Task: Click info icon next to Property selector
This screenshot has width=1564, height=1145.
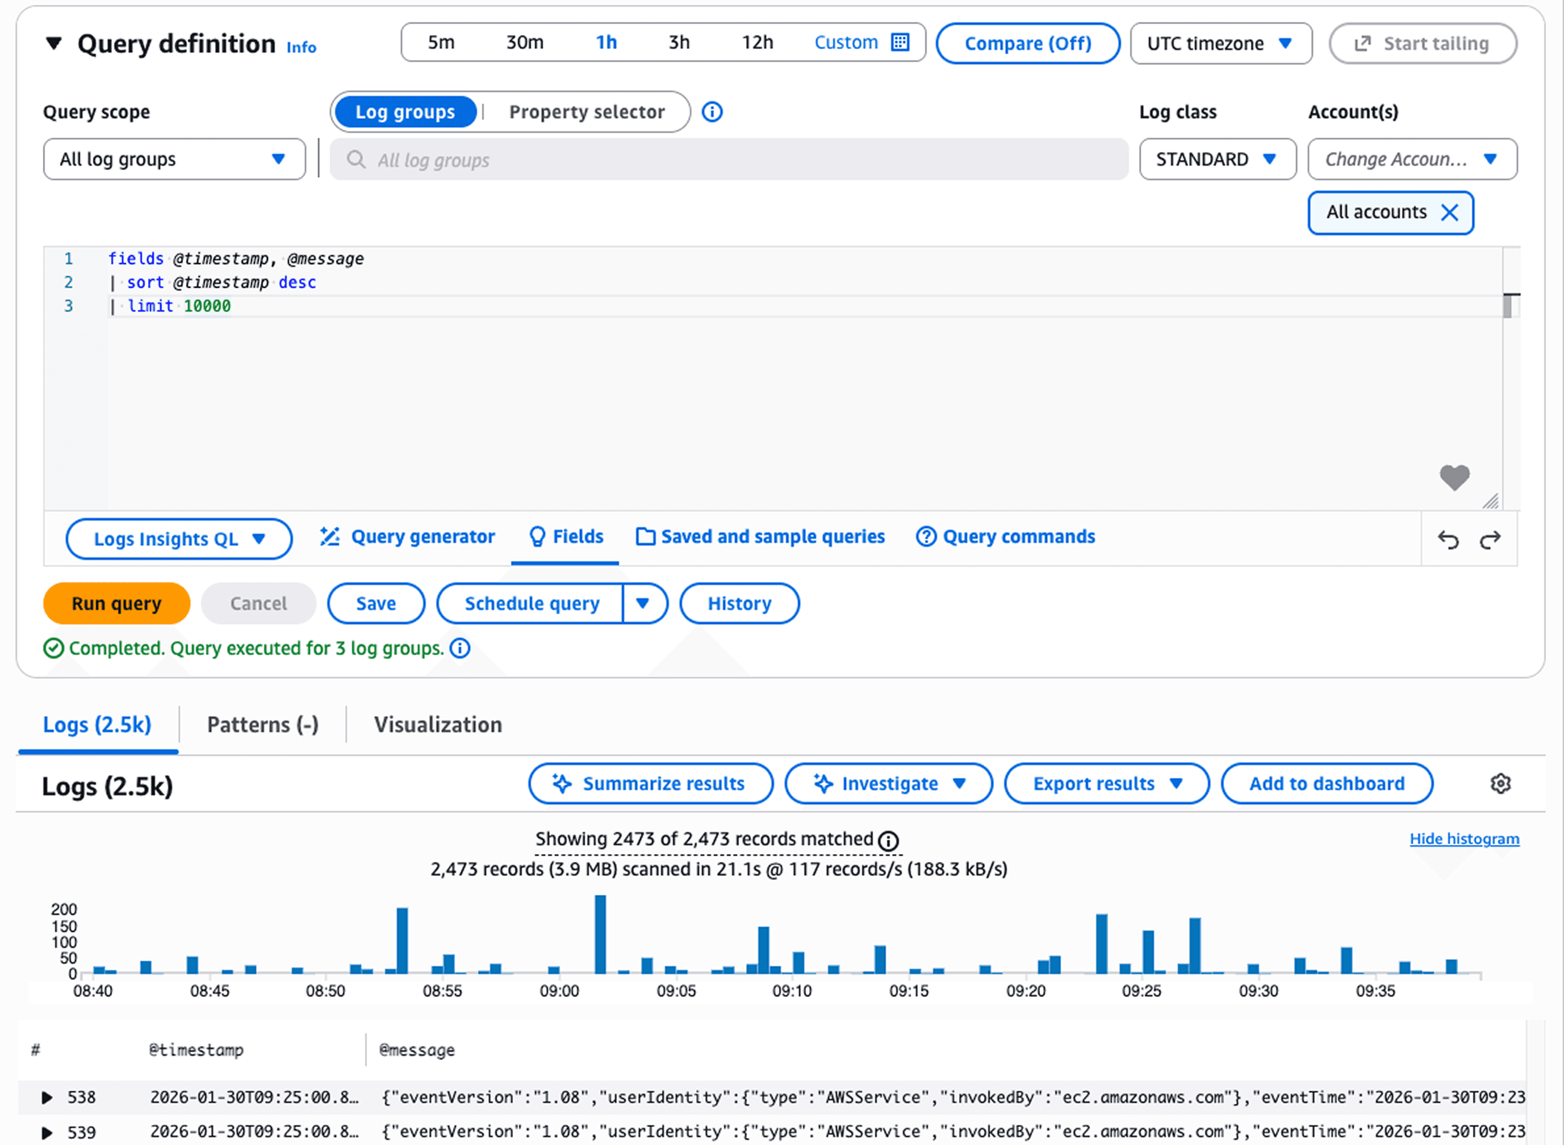Action: [x=712, y=112]
